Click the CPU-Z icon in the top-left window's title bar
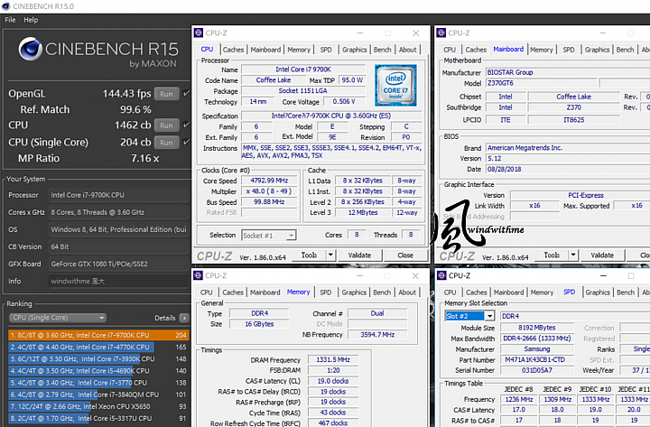The width and height of the screenshot is (650, 427). coord(199,32)
